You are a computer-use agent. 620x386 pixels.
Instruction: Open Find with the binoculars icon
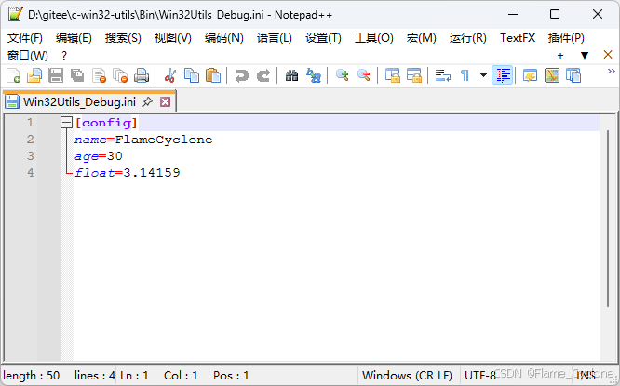291,75
